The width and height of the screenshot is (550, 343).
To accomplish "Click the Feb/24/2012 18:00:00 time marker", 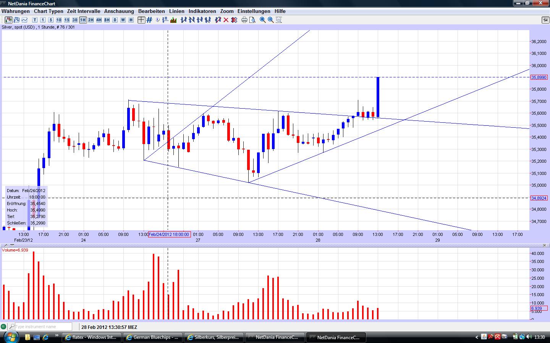I will [x=169, y=234].
